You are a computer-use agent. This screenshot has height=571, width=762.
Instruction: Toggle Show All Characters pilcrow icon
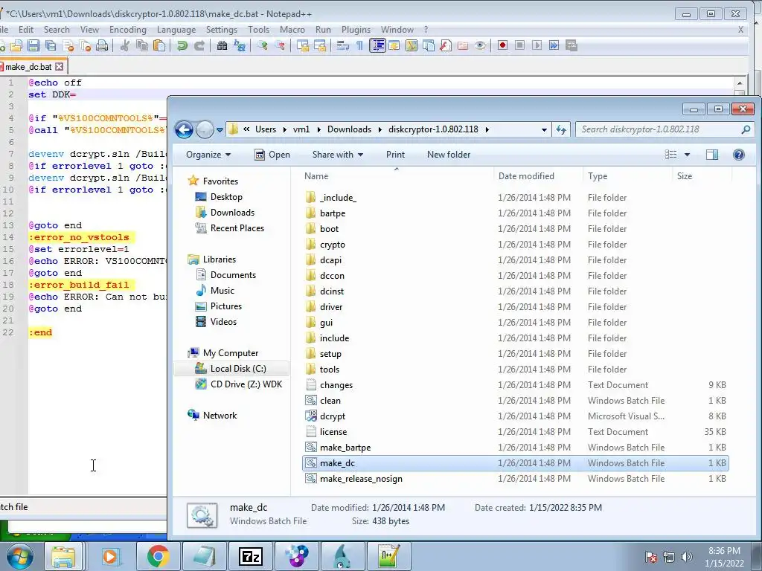click(x=359, y=45)
